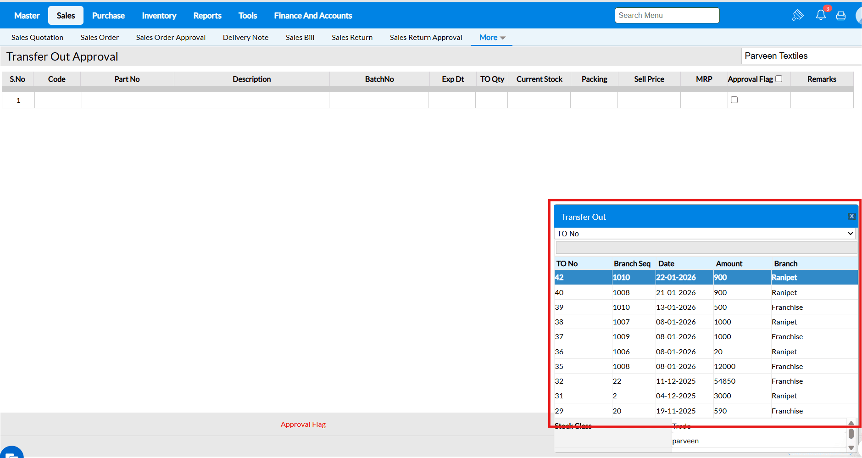Click the paintbrush theme icon
This screenshot has height=458, width=862.
[798, 16]
